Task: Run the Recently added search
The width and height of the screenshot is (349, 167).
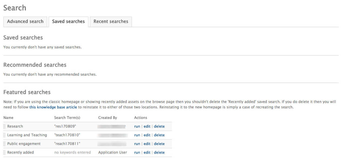Action: [x=137, y=152]
